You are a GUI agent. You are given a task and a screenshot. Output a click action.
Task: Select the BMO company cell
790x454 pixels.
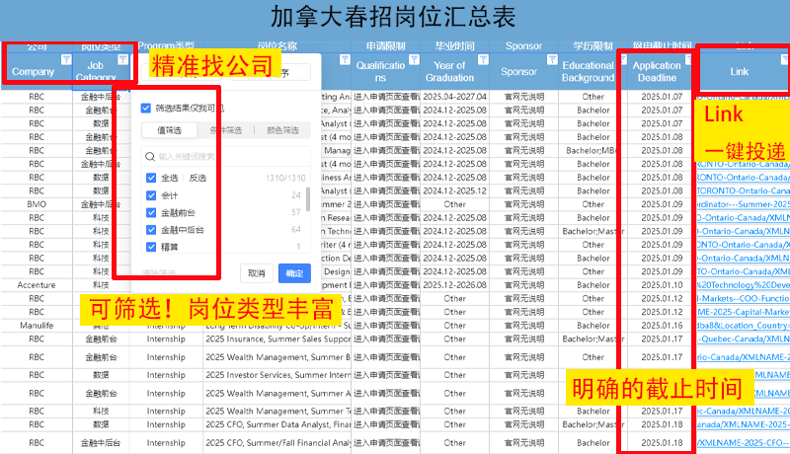[x=37, y=204]
